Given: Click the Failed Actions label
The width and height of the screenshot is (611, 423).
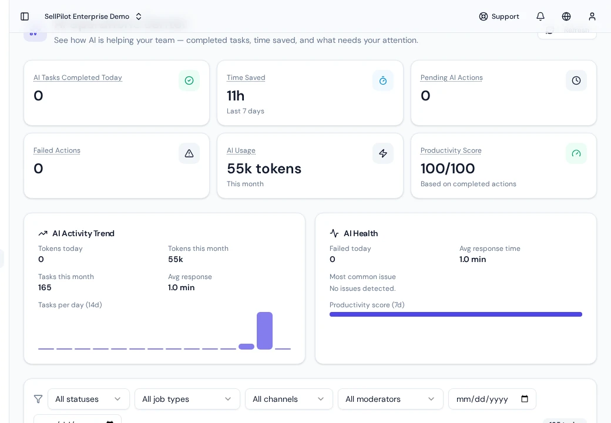Looking at the screenshot, I should click(x=57, y=150).
